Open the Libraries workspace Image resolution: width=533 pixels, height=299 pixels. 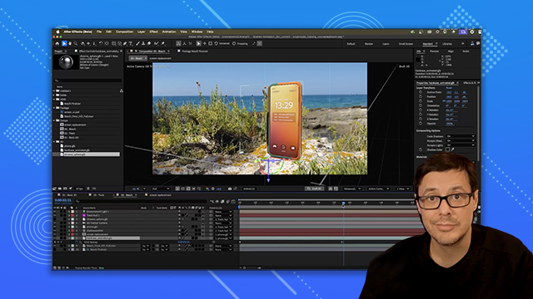(447, 44)
